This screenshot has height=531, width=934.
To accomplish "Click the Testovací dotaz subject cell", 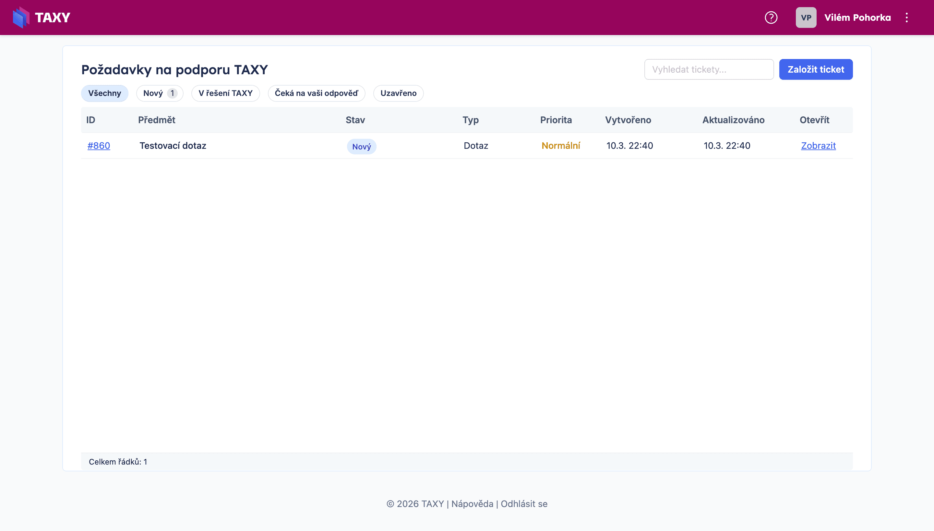I will click(x=173, y=146).
